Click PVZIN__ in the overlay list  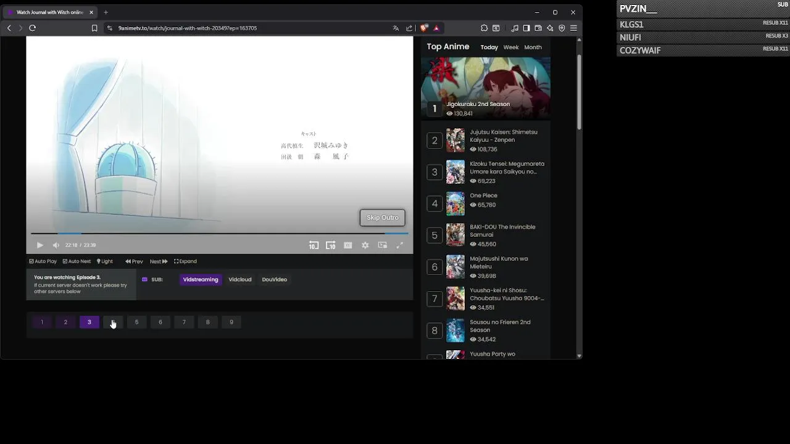(x=638, y=9)
